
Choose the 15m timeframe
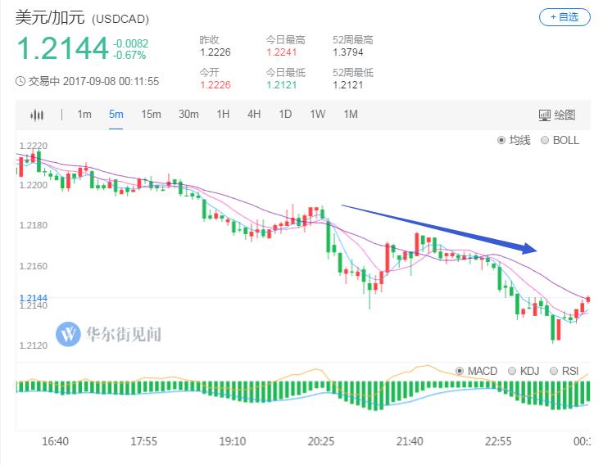coord(151,115)
